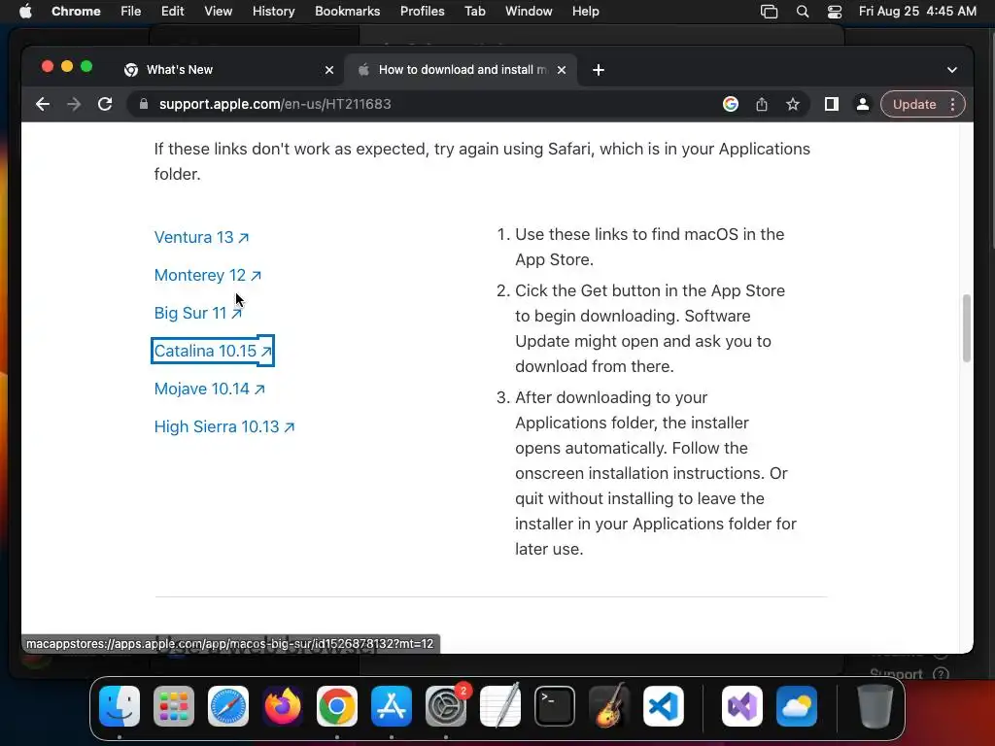Share this page using share icon
The width and height of the screenshot is (995, 746).
[x=762, y=104]
